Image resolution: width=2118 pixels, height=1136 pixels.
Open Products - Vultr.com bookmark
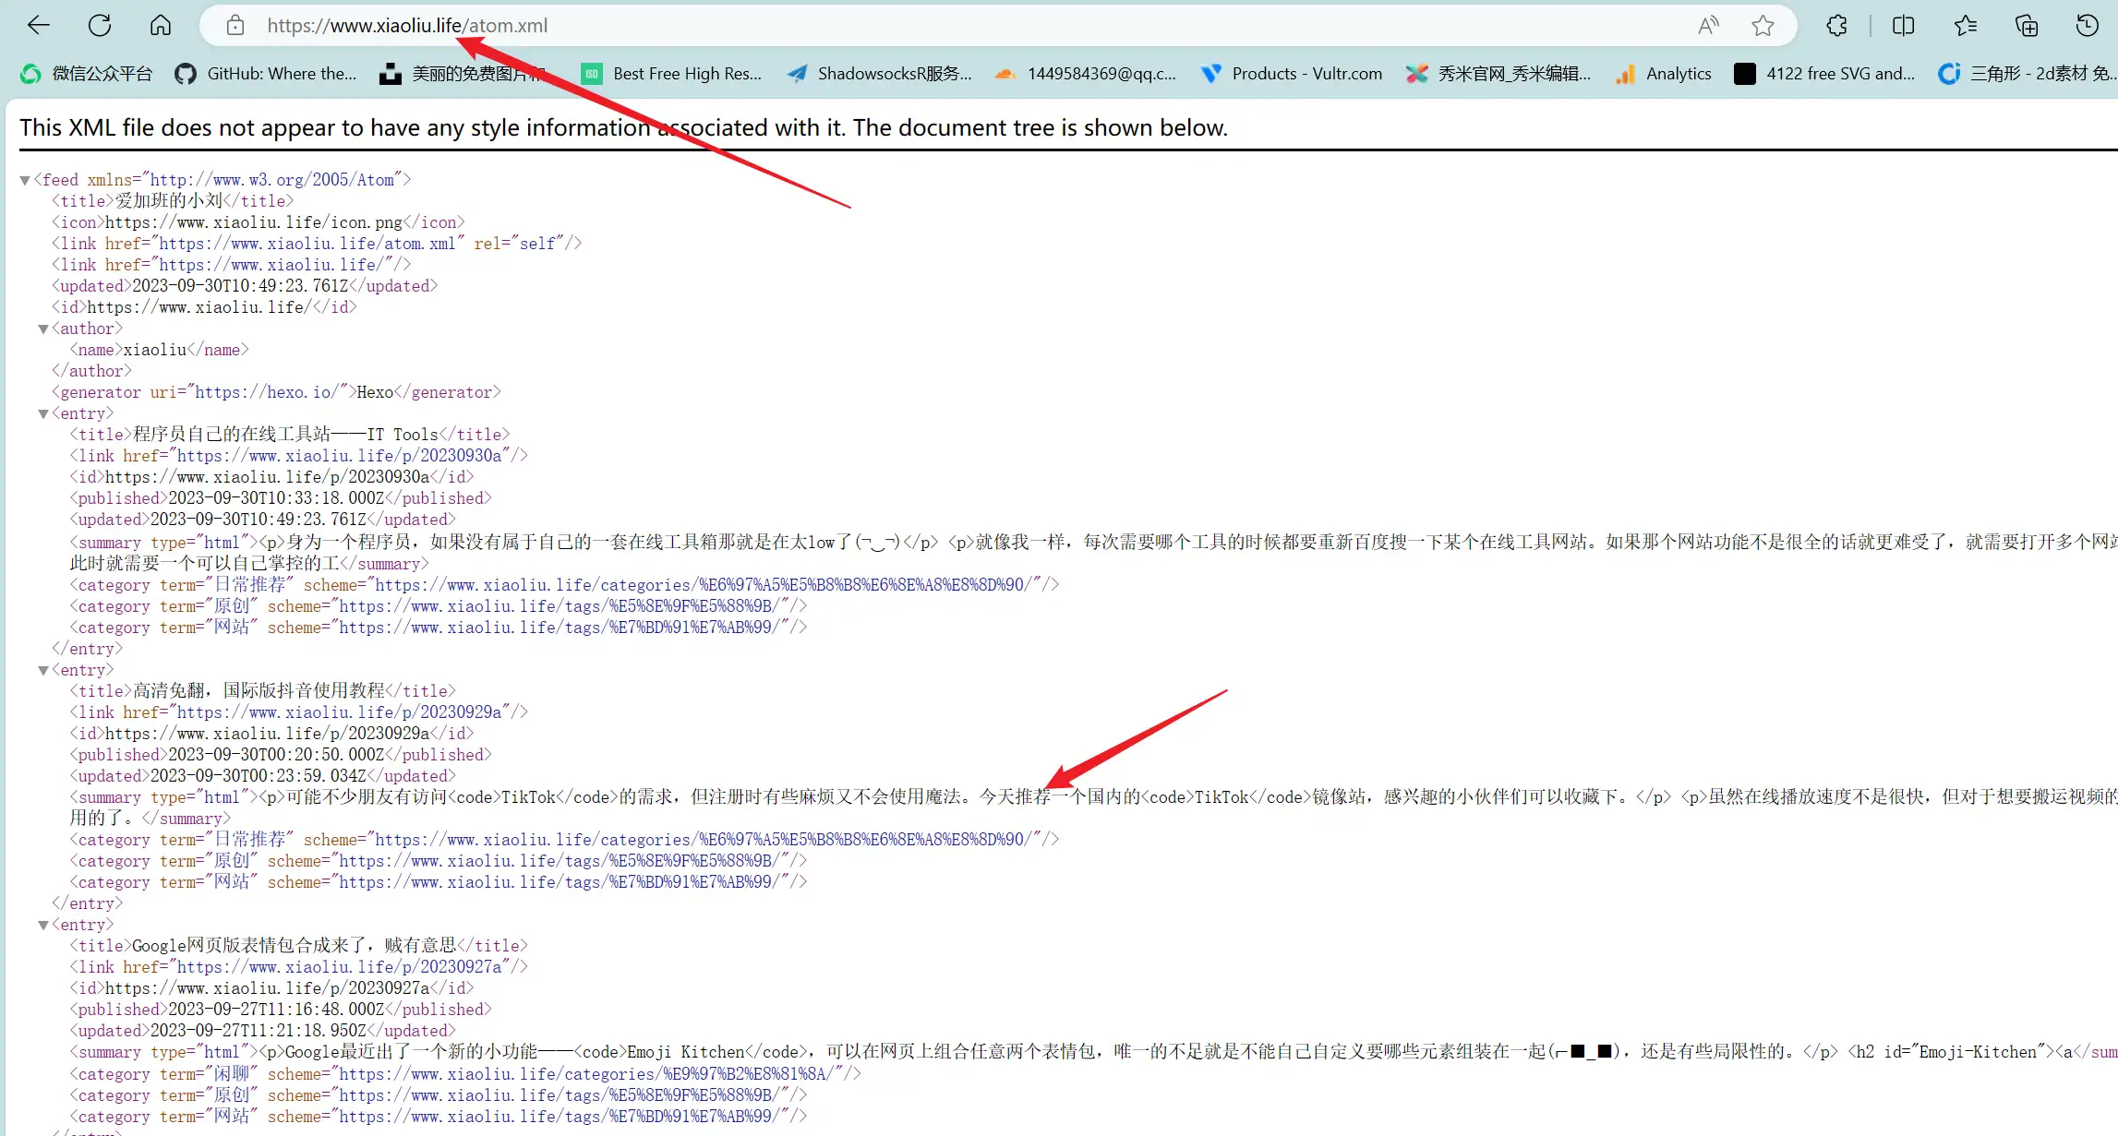1292,74
